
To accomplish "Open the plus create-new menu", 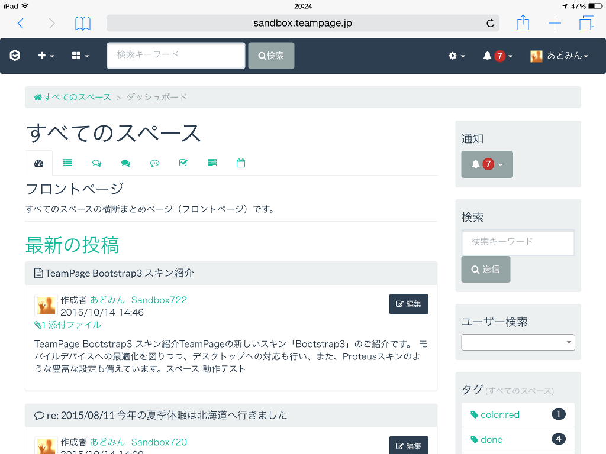I will 46,56.
